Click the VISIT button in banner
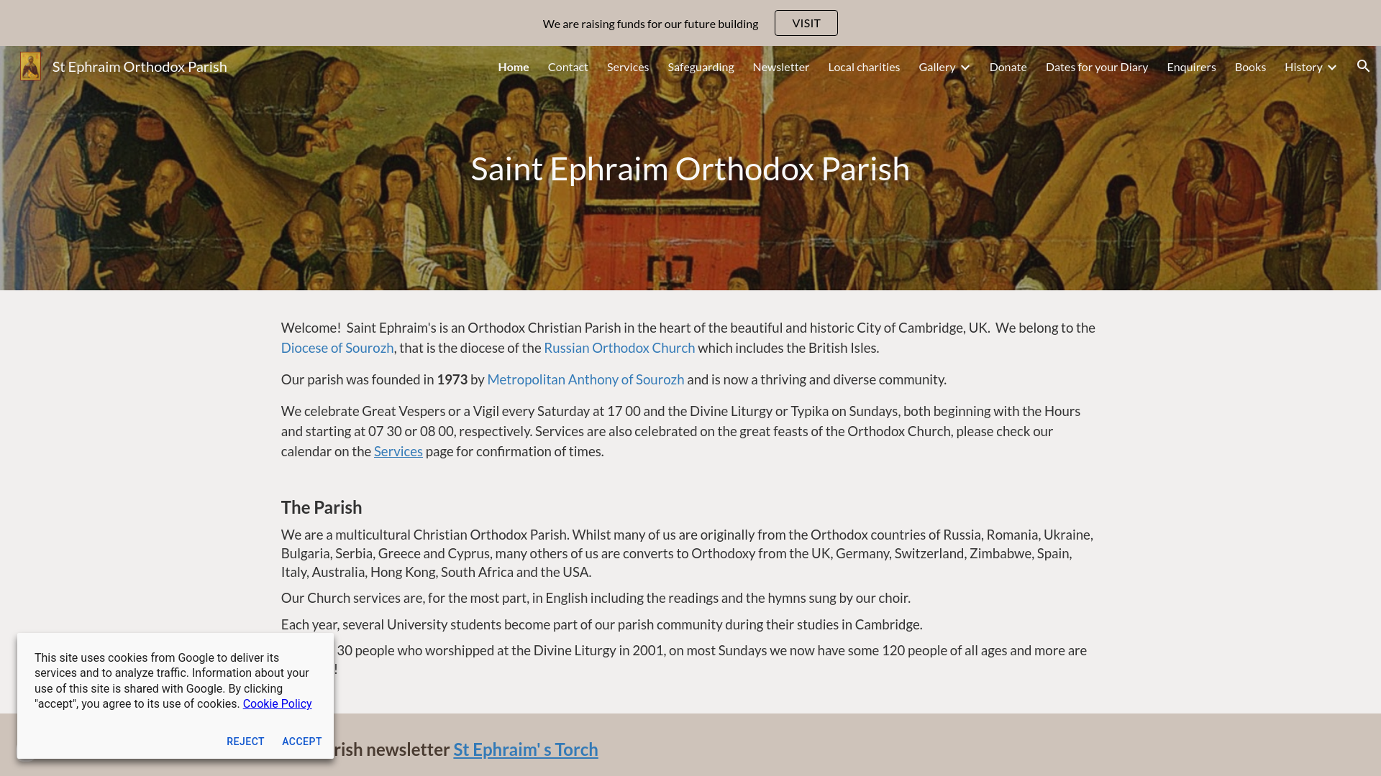 point(806,23)
